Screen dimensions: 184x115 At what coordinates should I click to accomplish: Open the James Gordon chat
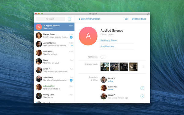click(54, 44)
